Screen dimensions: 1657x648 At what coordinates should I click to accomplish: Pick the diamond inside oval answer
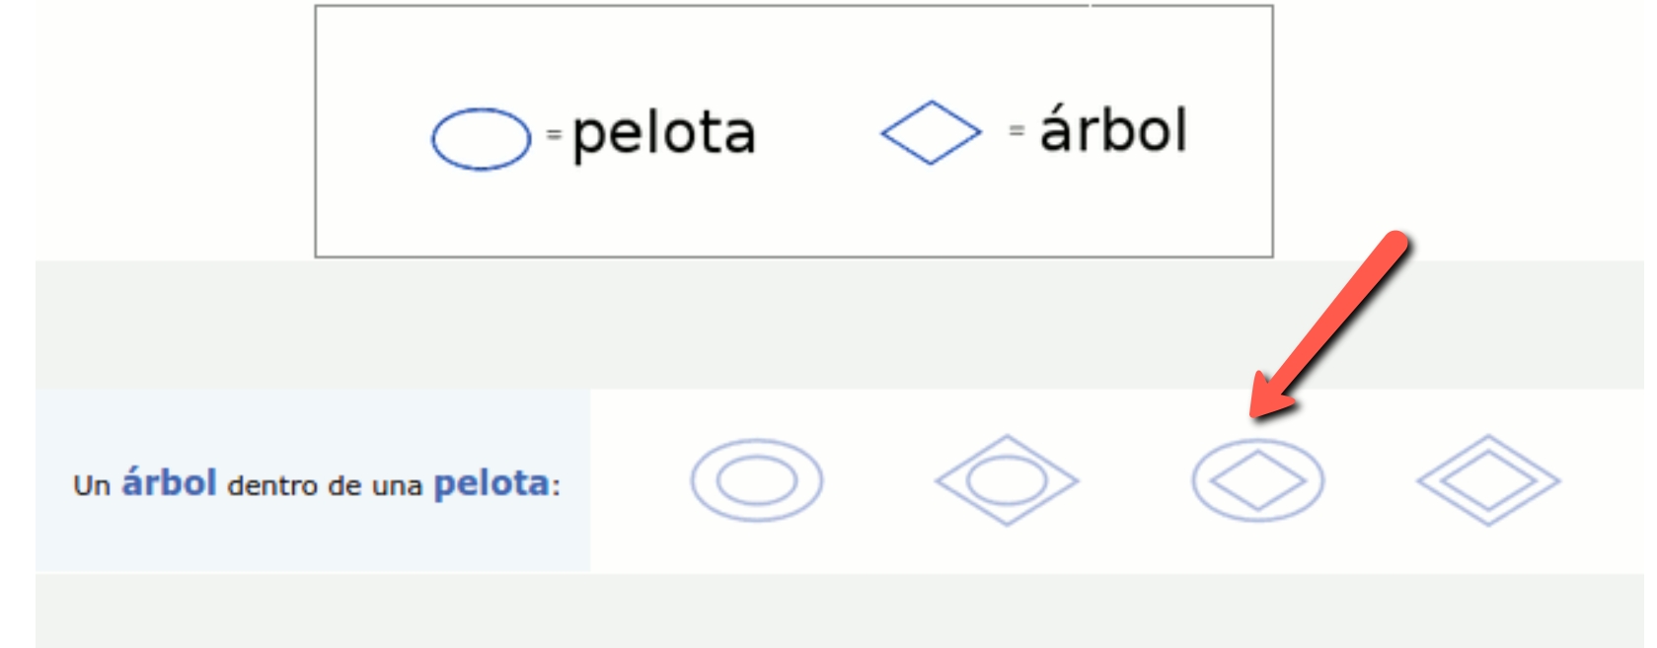1257,480
